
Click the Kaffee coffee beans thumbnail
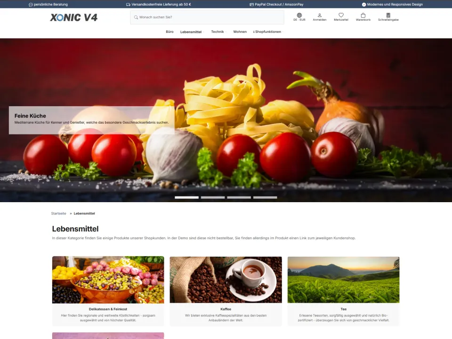click(x=226, y=280)
